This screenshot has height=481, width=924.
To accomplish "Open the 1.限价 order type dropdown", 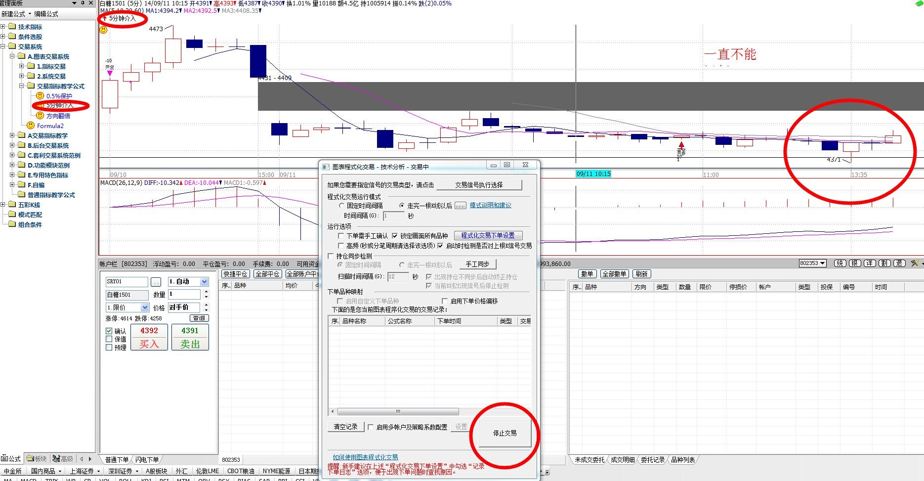I will pos(145,307).
